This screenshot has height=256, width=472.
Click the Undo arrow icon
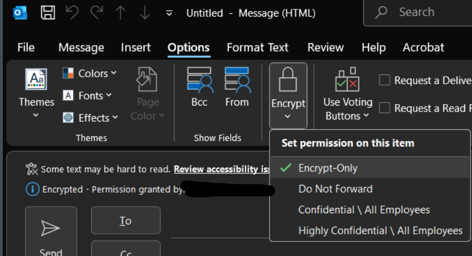[x=72, y=13]
